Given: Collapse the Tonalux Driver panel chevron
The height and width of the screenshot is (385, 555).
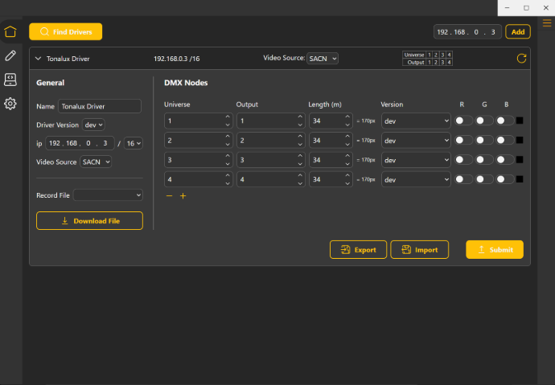Looking at the screenshot, I should coord(39,59).
